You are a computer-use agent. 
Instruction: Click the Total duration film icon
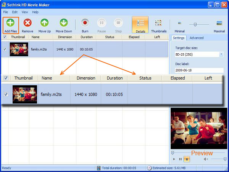pyautogui.click(x=99, y=168)
